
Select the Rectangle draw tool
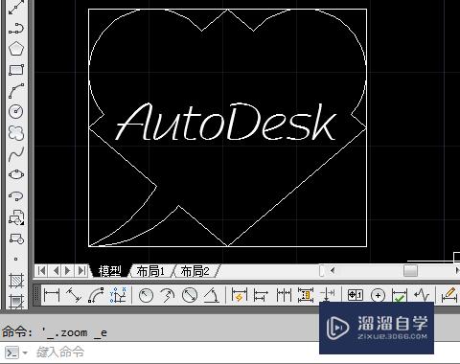[x=16, y=70]
